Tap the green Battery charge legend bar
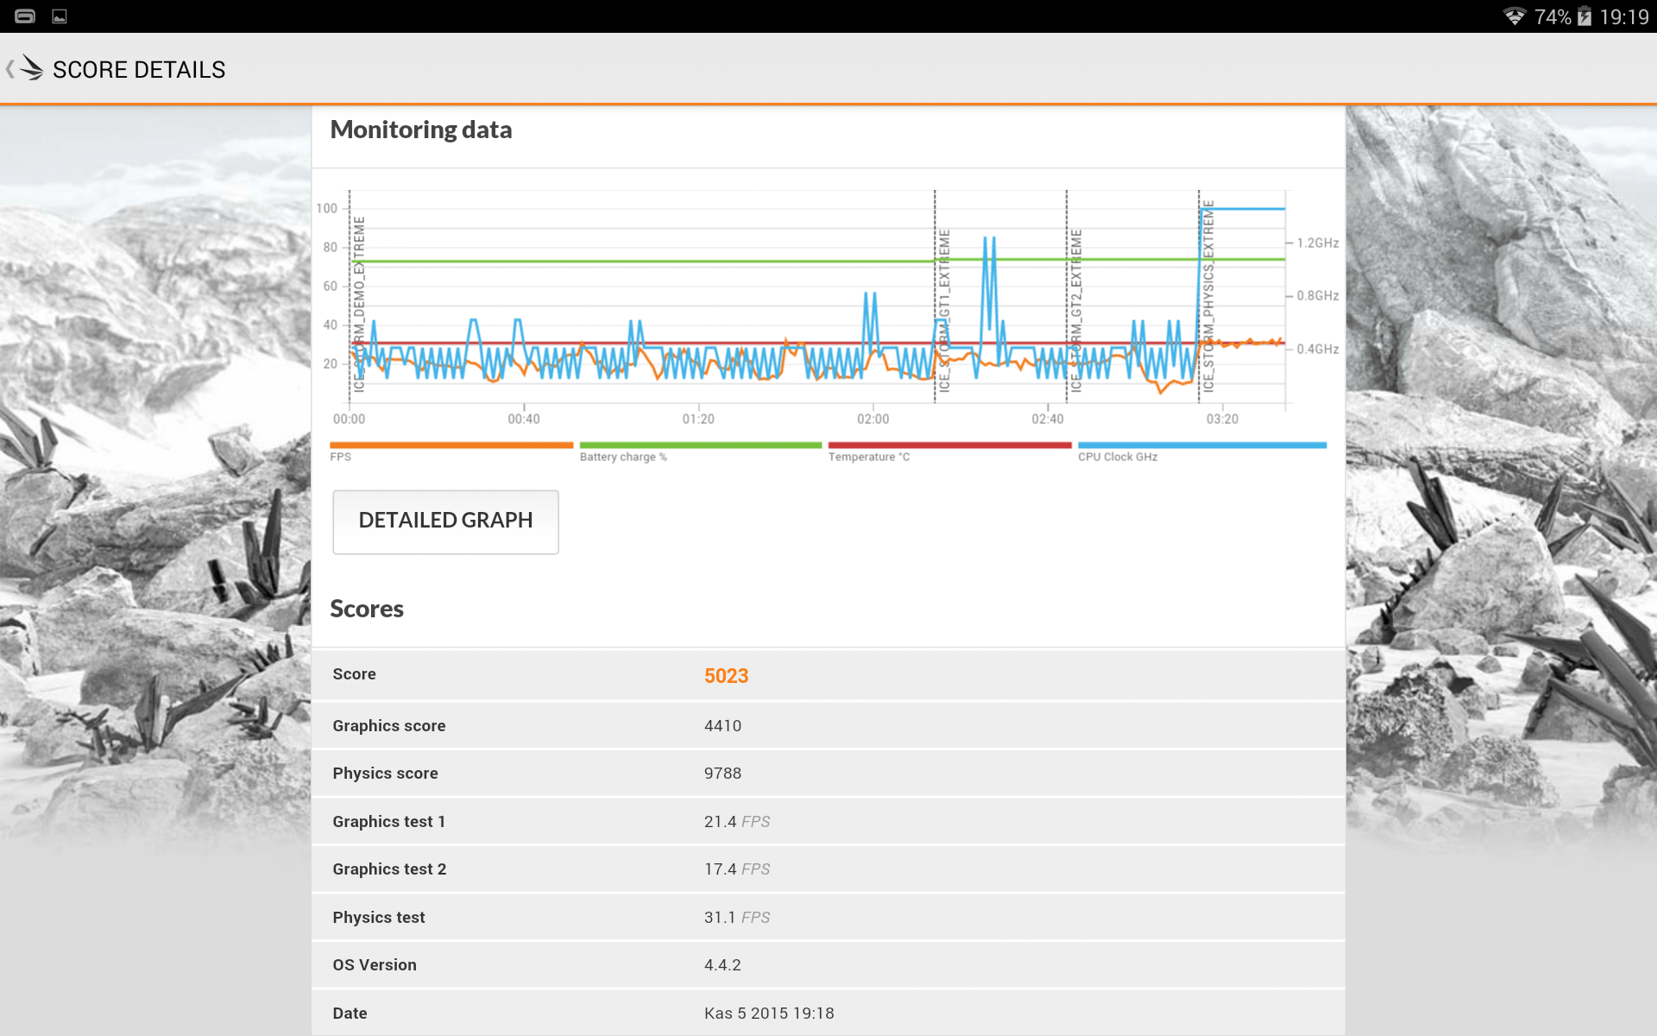Image resolution: width=1657 pixels, height=1036 pixels. (700, 445)
